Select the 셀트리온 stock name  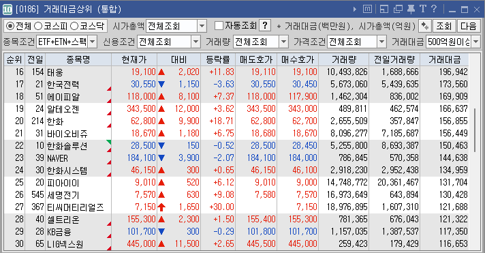[63, 220]
